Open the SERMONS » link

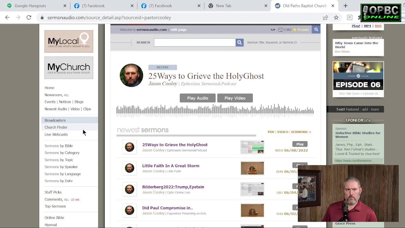click(x=301, y=132)
